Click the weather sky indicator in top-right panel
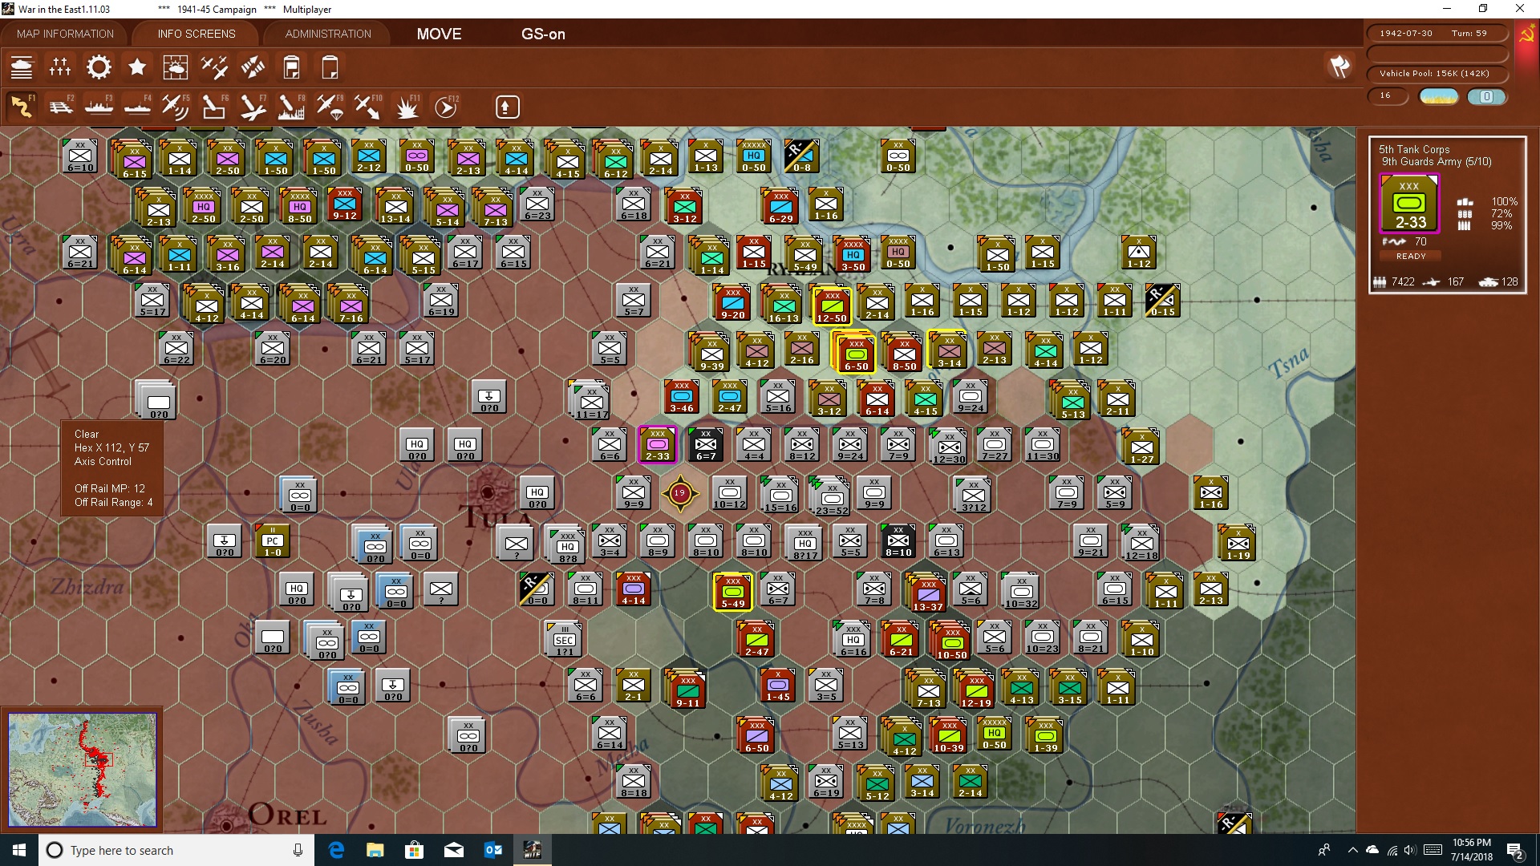This screenshot has height=866, width=1540. 1439,96
